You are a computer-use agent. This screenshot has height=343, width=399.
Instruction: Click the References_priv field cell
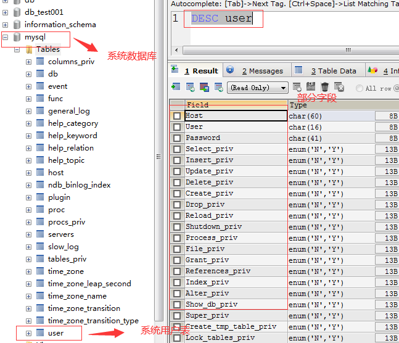pos(236,271)
